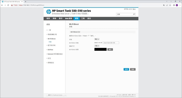Expand the 藍牙低功耗 section
182x98 pixels.
(51, 45)
